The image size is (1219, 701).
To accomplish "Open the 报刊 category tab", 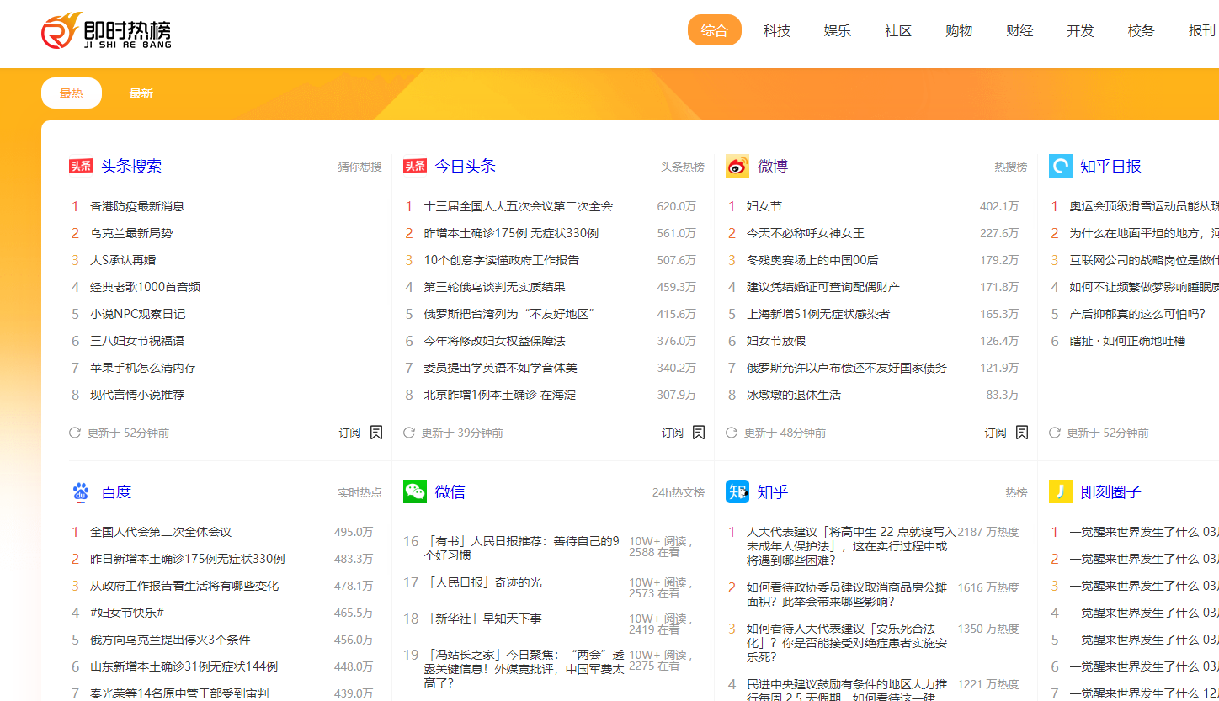I will pyautogui.click(x=1202, y=30).
